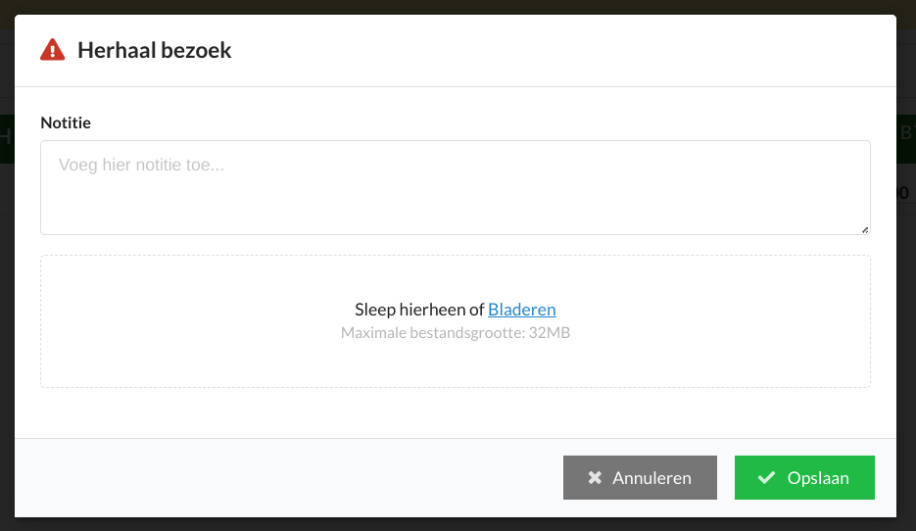916x531 pixels.
Task: Click the X icon inside Annuleren
Action: (595, 478)
